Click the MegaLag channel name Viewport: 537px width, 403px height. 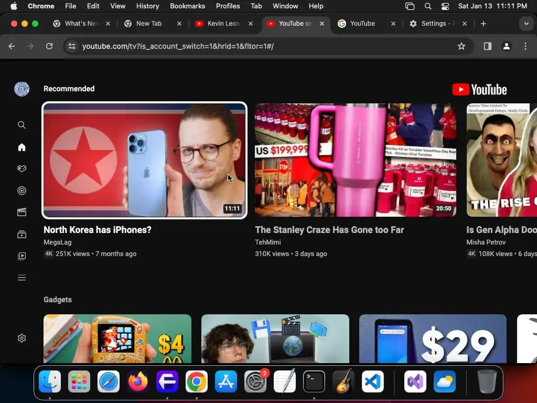tap(58, 242)
